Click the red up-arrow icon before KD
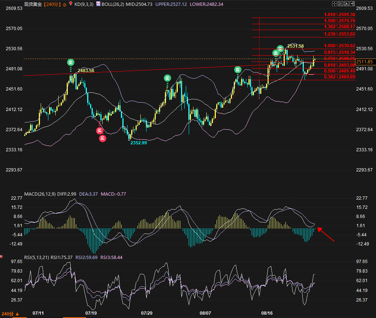The image size is (376, 318). pyautogui.click(x=70, y=4)
